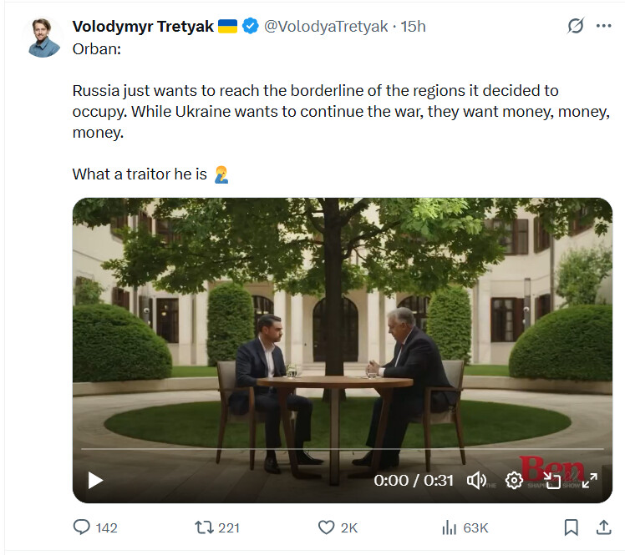
Task: Open the three-dot more options menu
Action: point(603,26)
